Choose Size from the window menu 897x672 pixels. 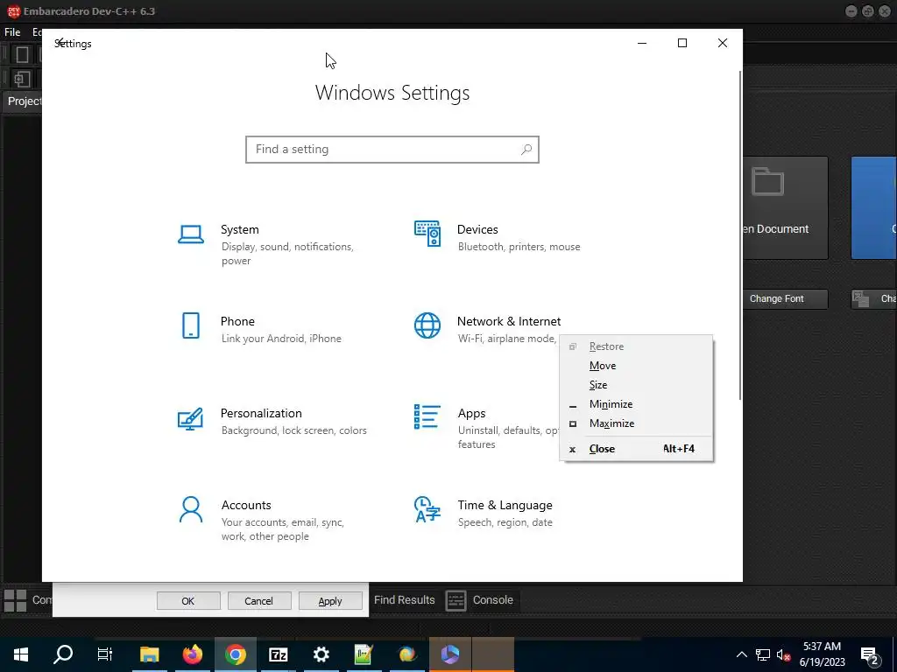click(636, 385)
